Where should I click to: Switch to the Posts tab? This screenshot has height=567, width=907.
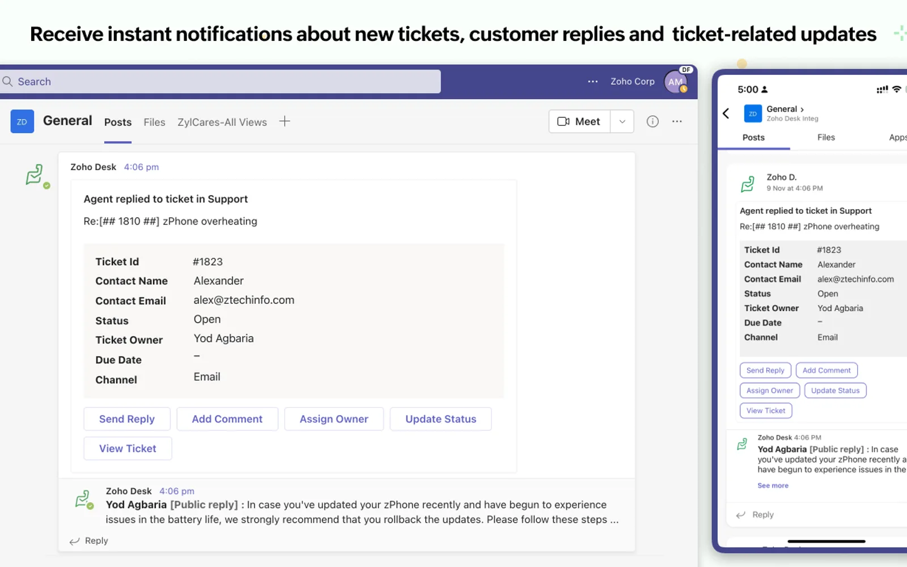118,122
